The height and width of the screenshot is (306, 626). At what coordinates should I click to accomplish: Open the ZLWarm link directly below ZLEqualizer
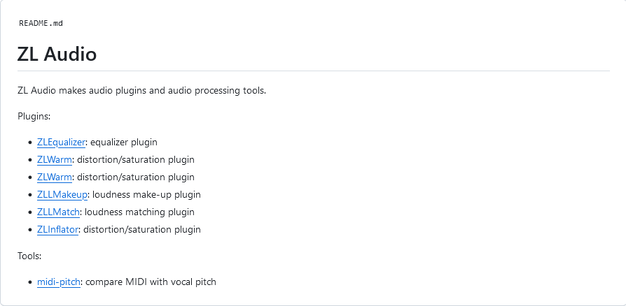[55, 160]
